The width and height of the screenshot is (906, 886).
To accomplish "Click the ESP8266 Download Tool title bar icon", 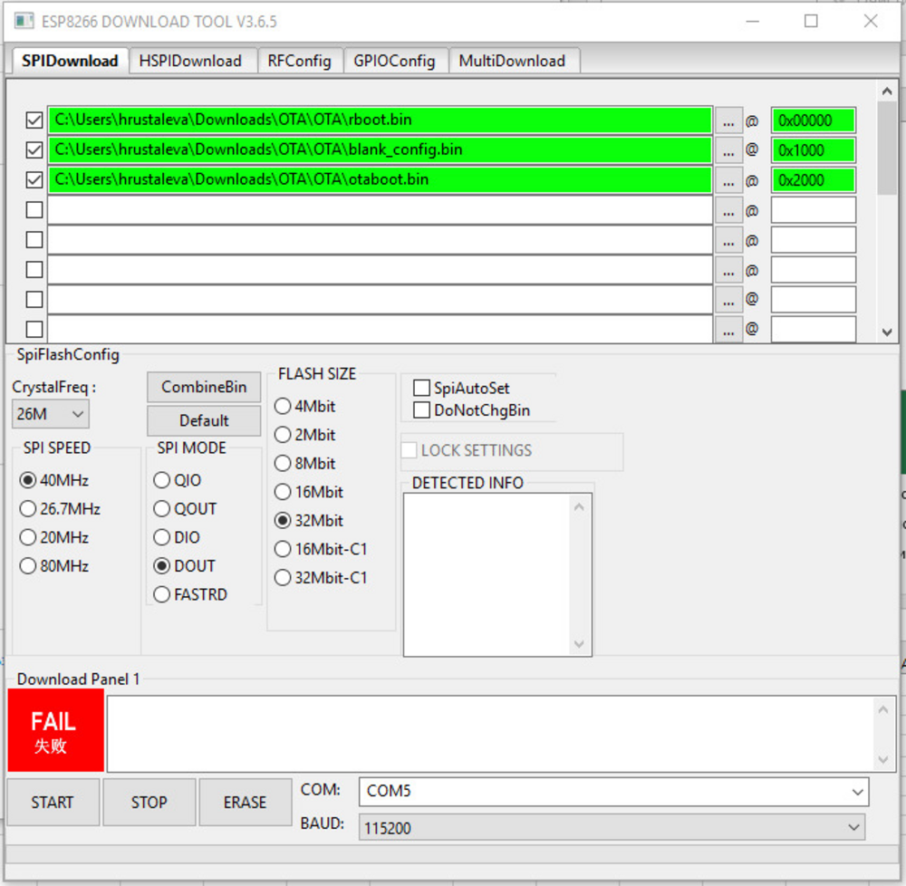I will (24, 22).
